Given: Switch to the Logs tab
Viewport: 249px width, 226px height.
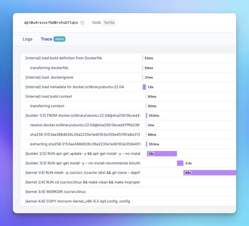Looking at the screenshot, I should [x=27, y=39].
